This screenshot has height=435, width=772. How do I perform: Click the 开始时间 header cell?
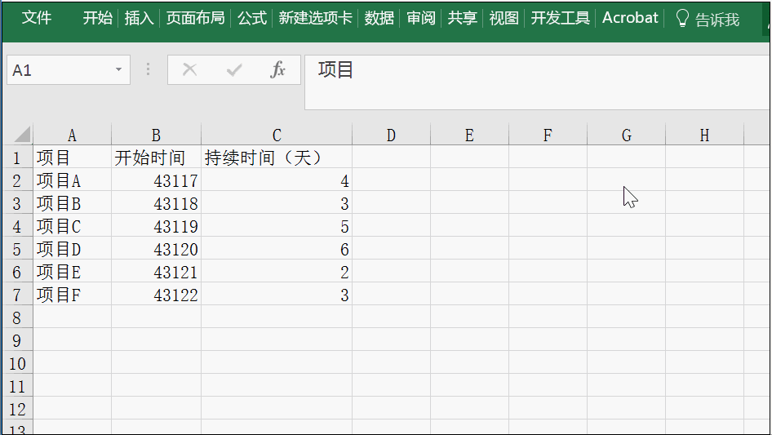click(156, 158)
